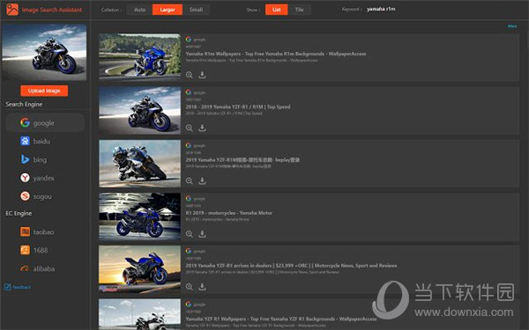Download the Top Speed result image
The height and width of the screenshot is (330, 529).
point(202,128)
